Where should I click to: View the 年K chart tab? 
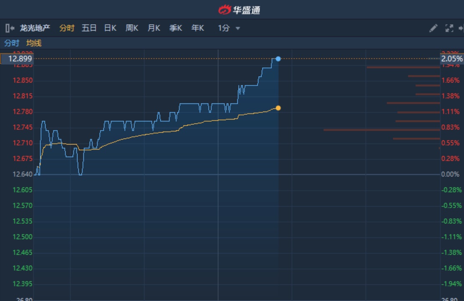pyautogui.click(x=197, y=28)
